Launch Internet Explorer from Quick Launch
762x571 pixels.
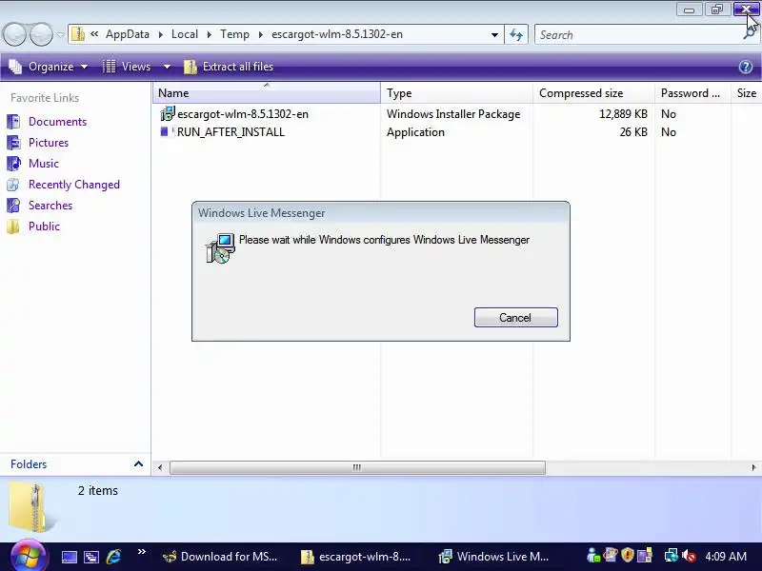[x=113, y=556]
